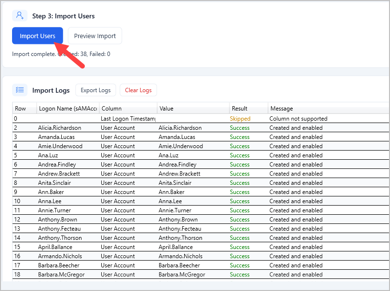Select Alicia.Richardson logon name cell
This screenshot has height=291, width=390.
click(59, 128)
